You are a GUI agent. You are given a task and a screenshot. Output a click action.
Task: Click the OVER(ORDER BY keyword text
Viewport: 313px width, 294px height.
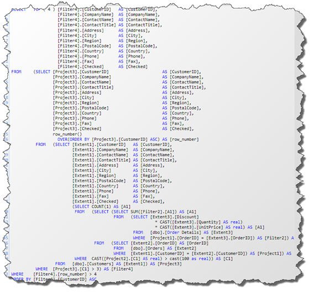point(74,139)
